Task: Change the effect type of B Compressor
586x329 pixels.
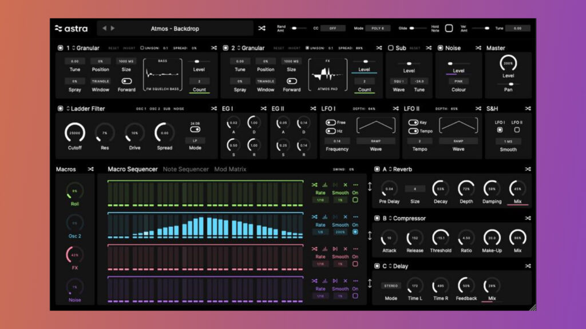Action: tap(390, 218)
